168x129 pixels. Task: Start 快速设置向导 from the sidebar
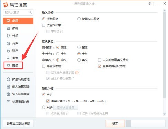tap(18, 102)
